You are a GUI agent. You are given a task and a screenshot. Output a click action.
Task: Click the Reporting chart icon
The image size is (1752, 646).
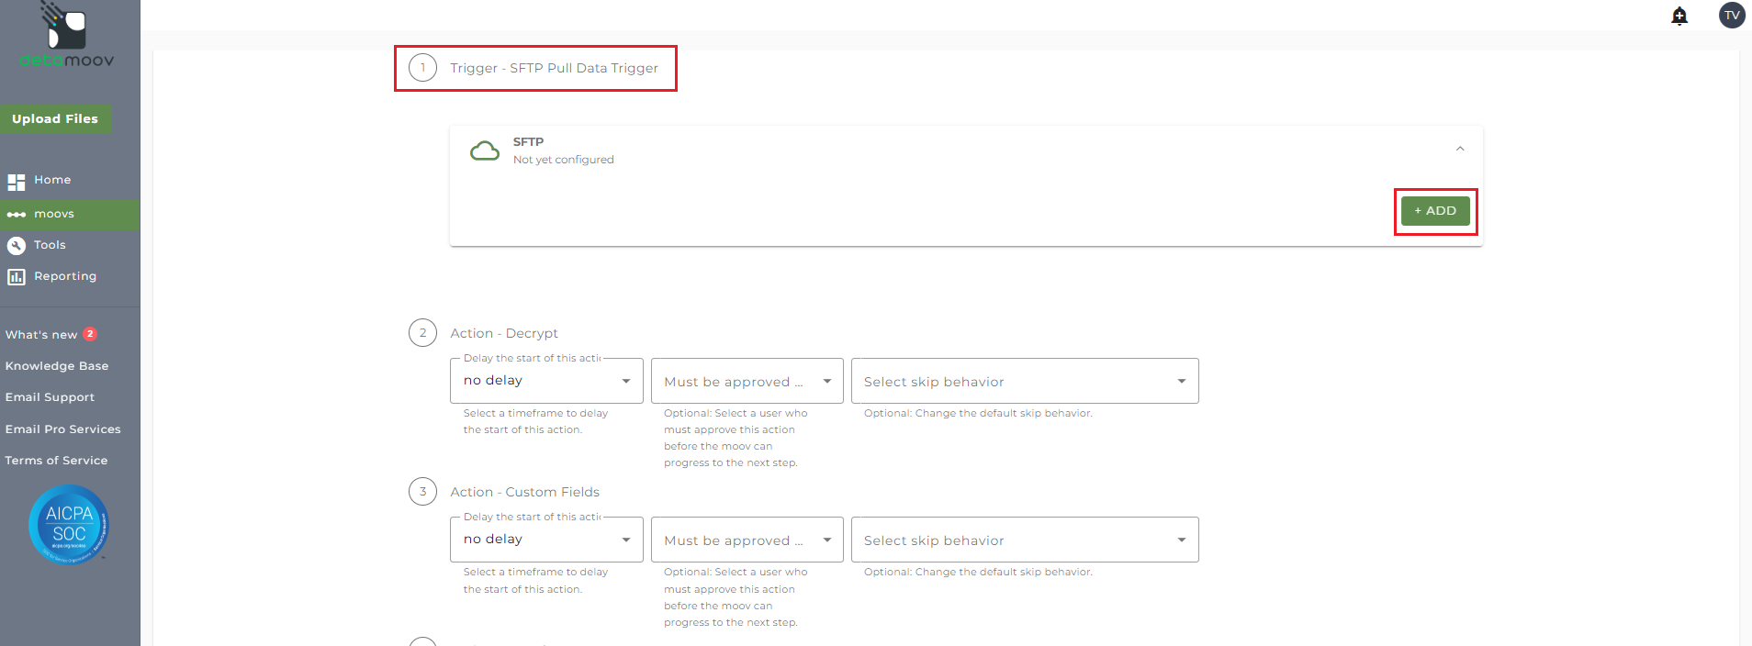click(17, 276)
